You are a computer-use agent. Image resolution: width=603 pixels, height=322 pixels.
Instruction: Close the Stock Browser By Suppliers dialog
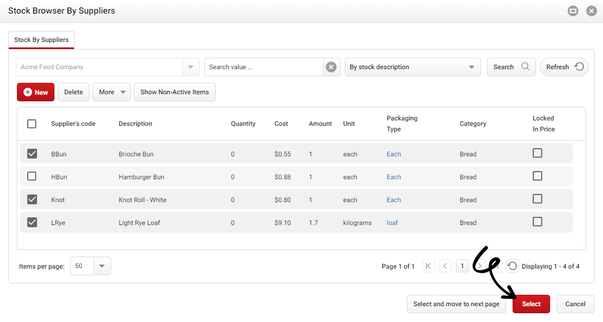coord(592,11)
